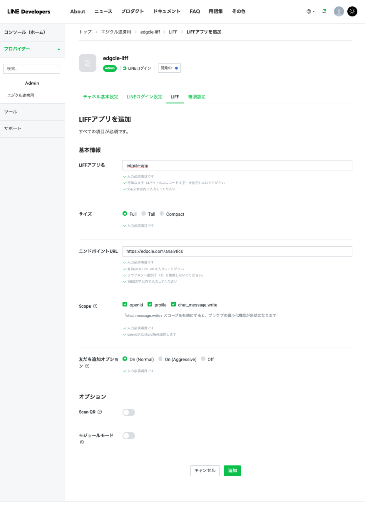365x506 pixels.
Task: Switch to チャネル基本設定 tab
Action: click(x=101, y=97)
